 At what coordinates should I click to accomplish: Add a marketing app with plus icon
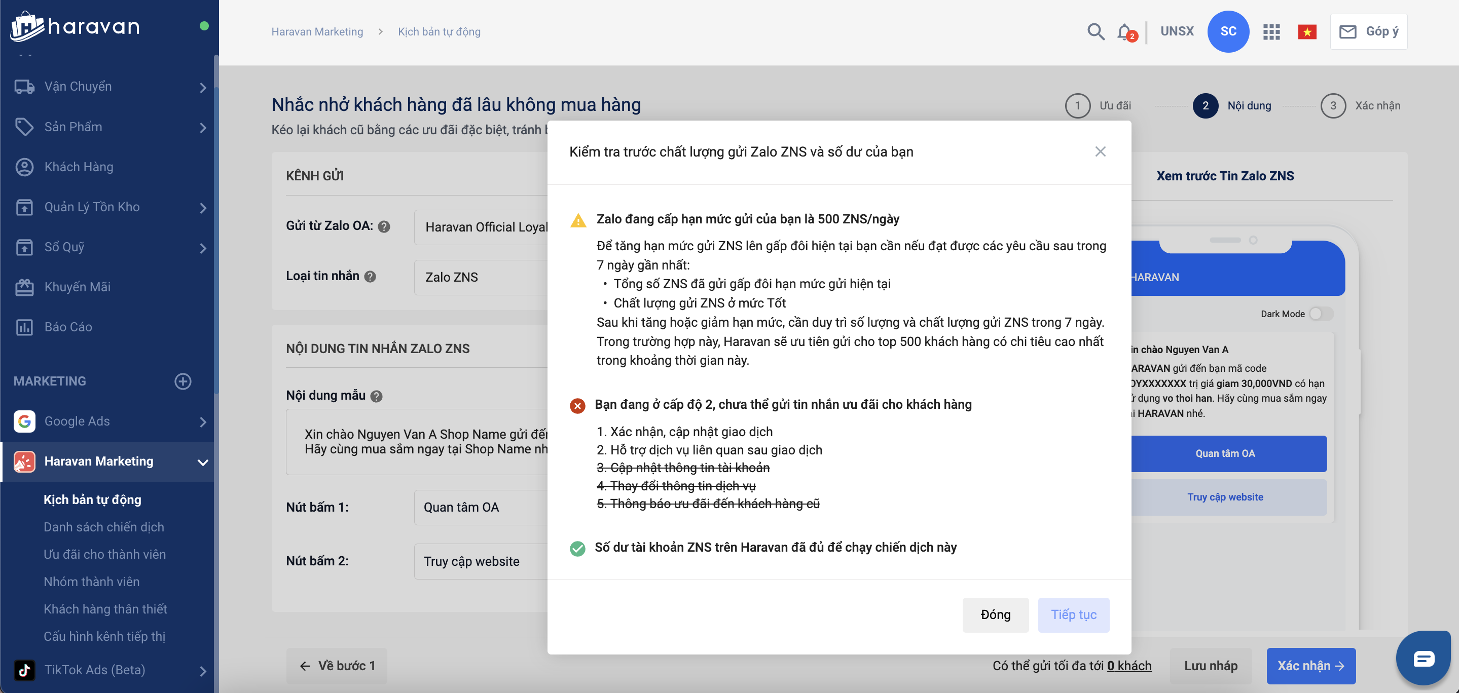point(183,381)
